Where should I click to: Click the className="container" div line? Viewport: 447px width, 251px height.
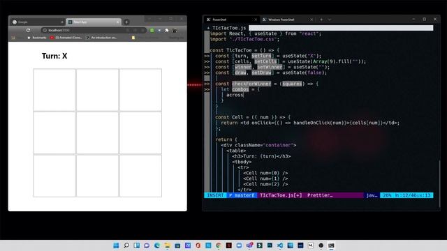pos(258,145)
